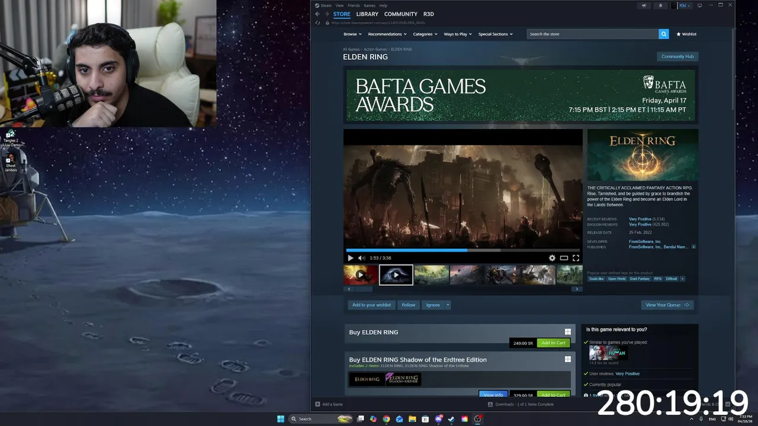Open the Friends menu

tap(354, 5)
